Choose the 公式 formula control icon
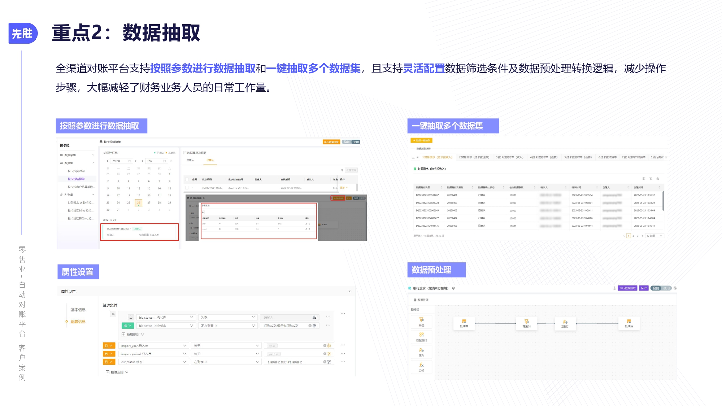Image resolution: width=722 pixels, height=406 pixels. point(421,365)
